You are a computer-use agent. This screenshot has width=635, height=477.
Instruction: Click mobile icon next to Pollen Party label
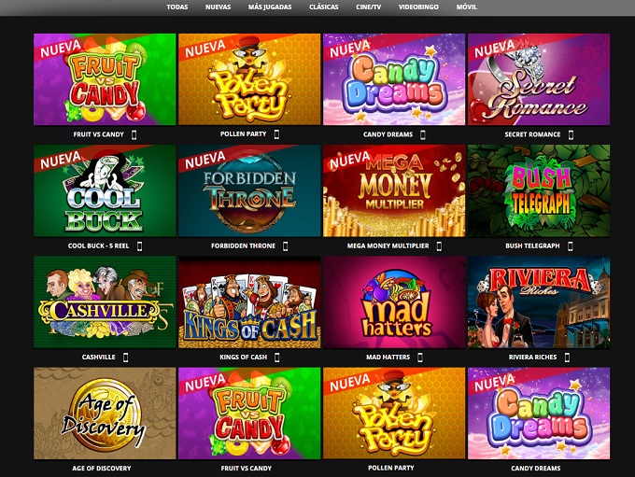(x=276, y=134)
